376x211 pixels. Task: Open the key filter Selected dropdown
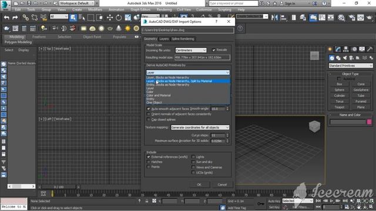pyautogui.click(x=297, y=200)
